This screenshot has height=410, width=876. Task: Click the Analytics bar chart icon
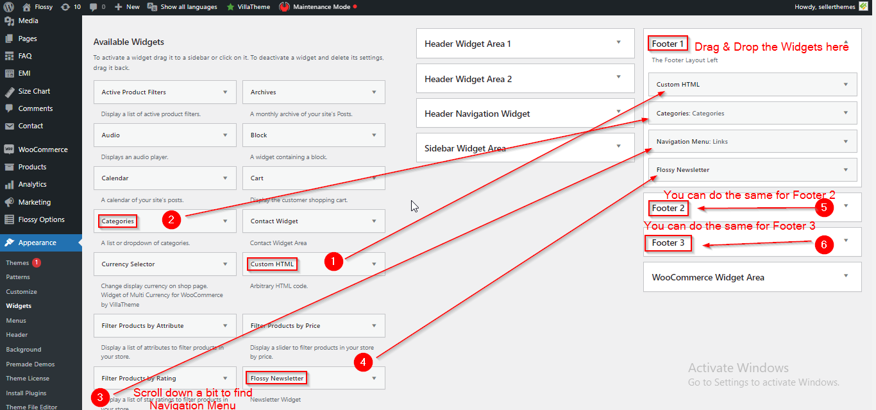pyautogui.click(x=9, y=184)
